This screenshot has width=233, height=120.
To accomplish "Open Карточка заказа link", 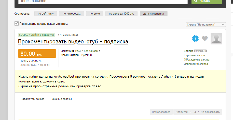I will [194, 55].
